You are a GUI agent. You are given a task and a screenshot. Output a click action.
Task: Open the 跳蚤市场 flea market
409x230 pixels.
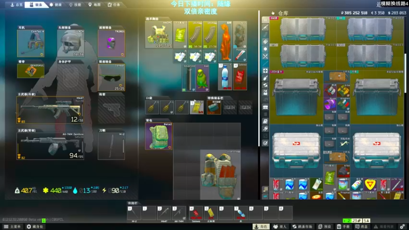coord(302,226)
